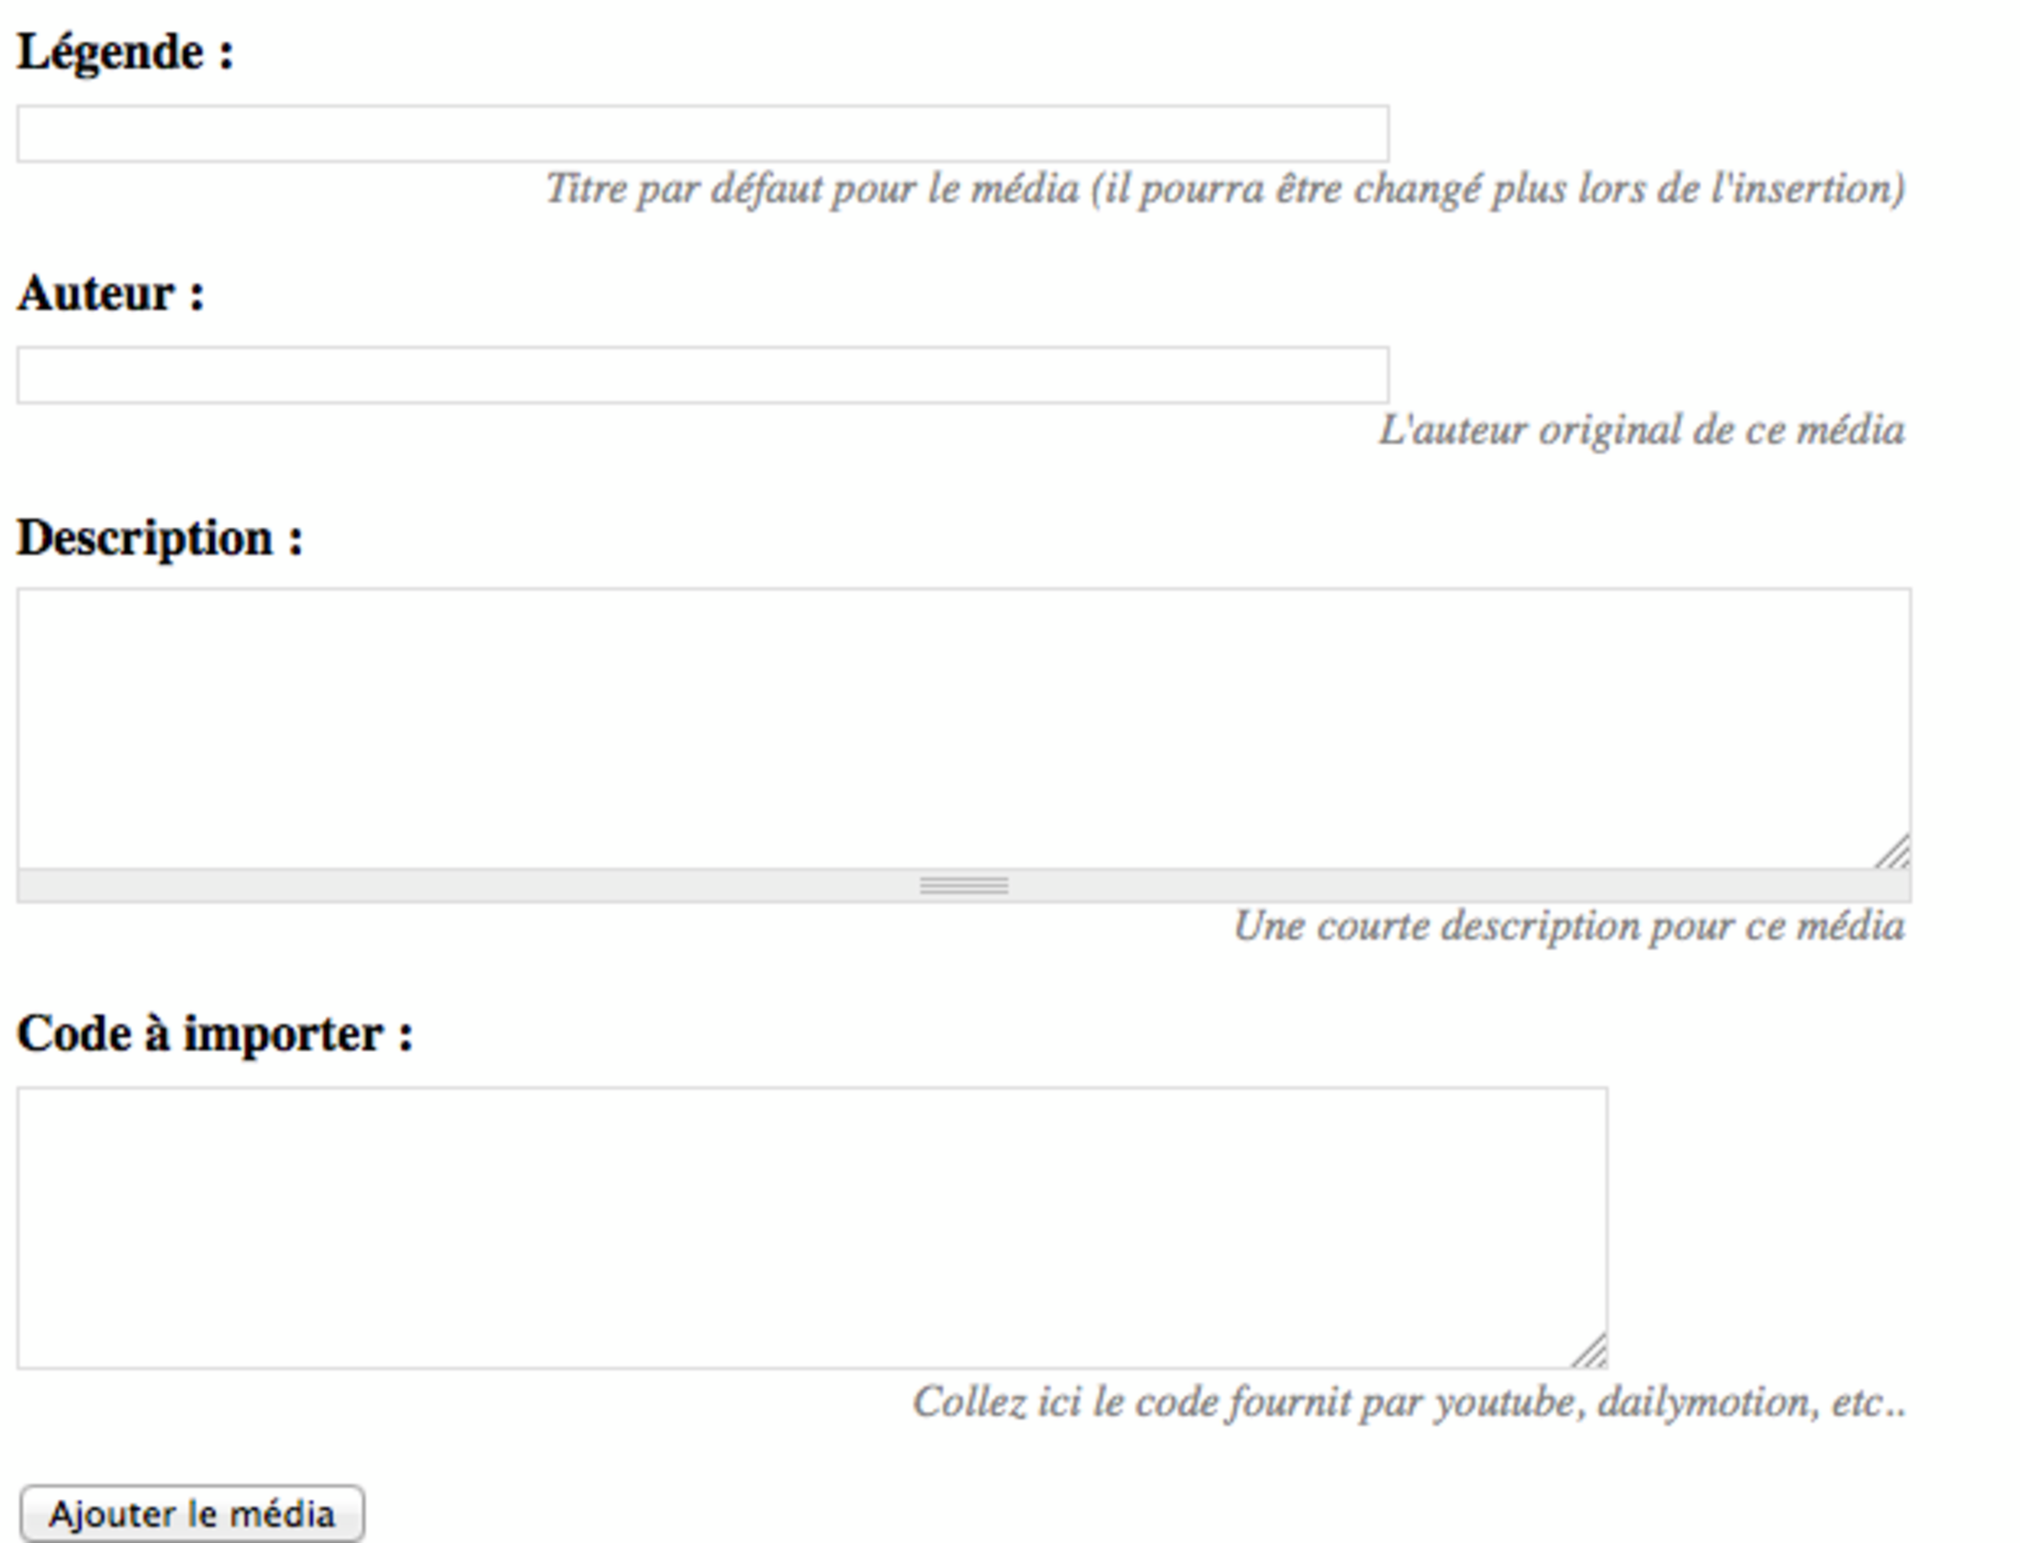The height and width of the screenshot is (1543, 2020).
Task: Click the horizontal grip bar below Description
Action: 963,886
